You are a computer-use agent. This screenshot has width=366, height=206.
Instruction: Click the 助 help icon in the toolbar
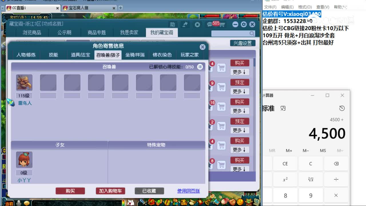(x=172, y=25)
